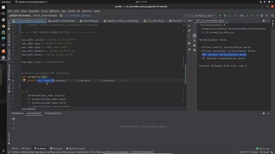Image resolution: width=275 pixels, height=154 pixels.
Task: Open run configuration dropdown l_13_normalize_data
Action: click(200, 15)
